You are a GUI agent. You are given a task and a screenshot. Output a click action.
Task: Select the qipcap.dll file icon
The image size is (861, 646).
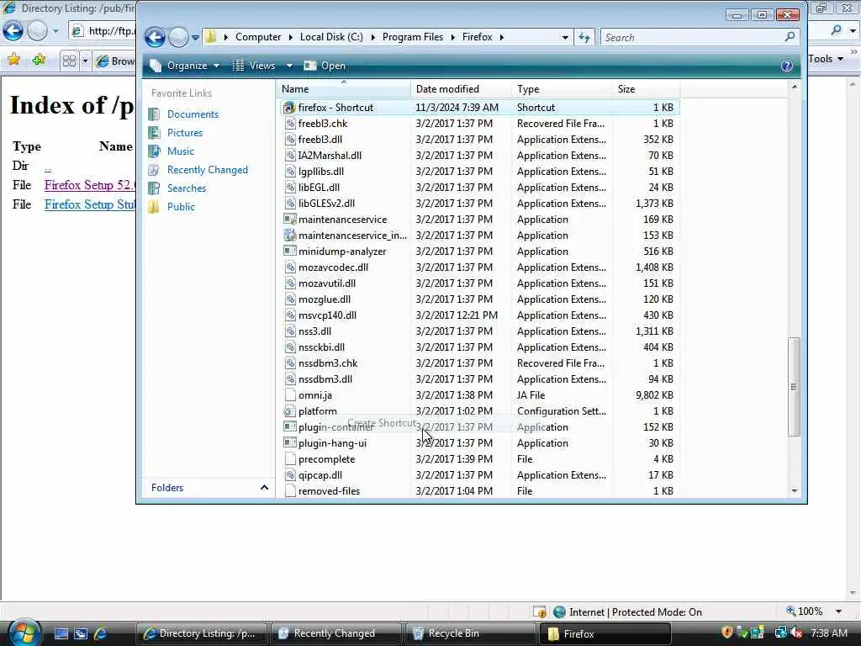290,475
